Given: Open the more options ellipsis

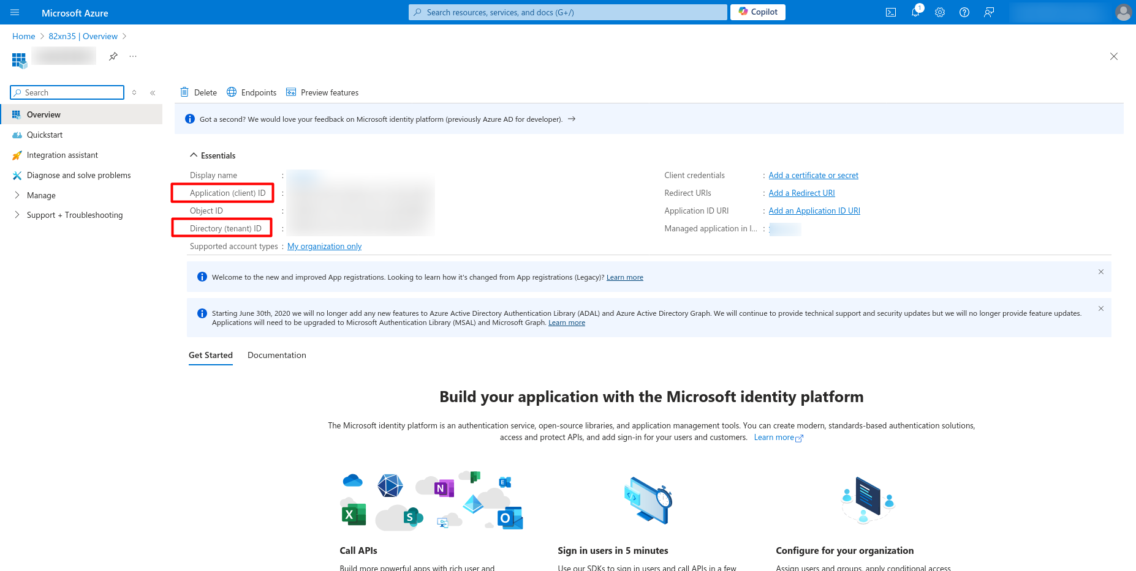Looking at the screenshot, I should [133, 56].
